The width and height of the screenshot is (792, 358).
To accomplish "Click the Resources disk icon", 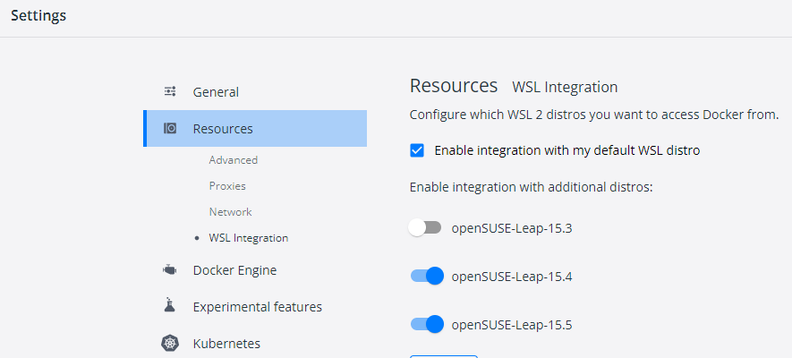I will coord(170,128).
